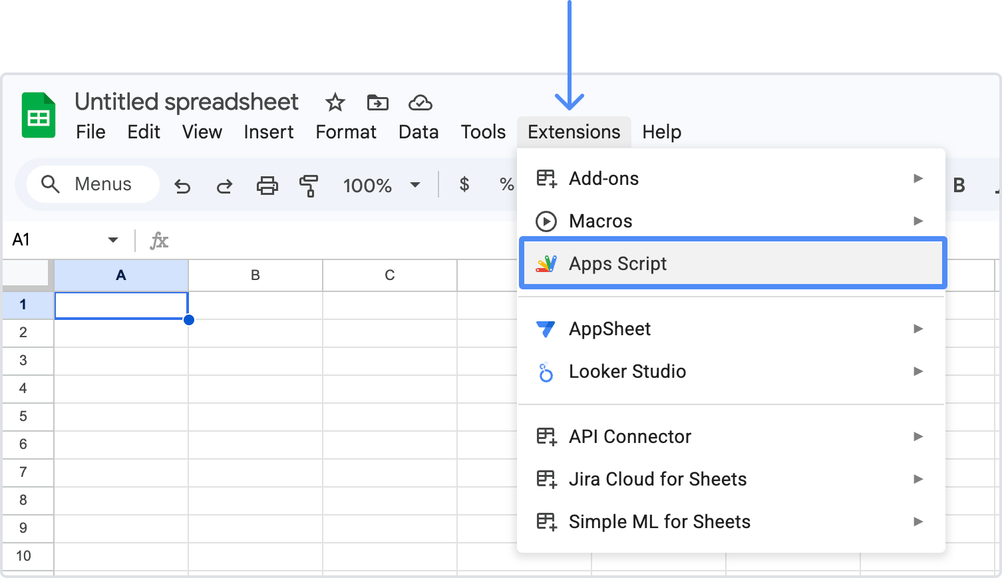Click the Menus search field
Image resolution: width=1002 pixels, height=578 pixels.
pyautogui.click(x=93, y=184)
